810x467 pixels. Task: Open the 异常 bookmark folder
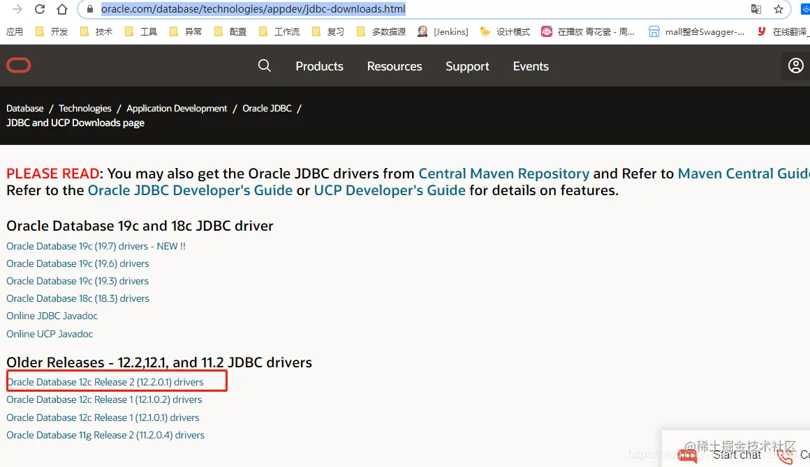pyautogui.click(x=186, y=32)
